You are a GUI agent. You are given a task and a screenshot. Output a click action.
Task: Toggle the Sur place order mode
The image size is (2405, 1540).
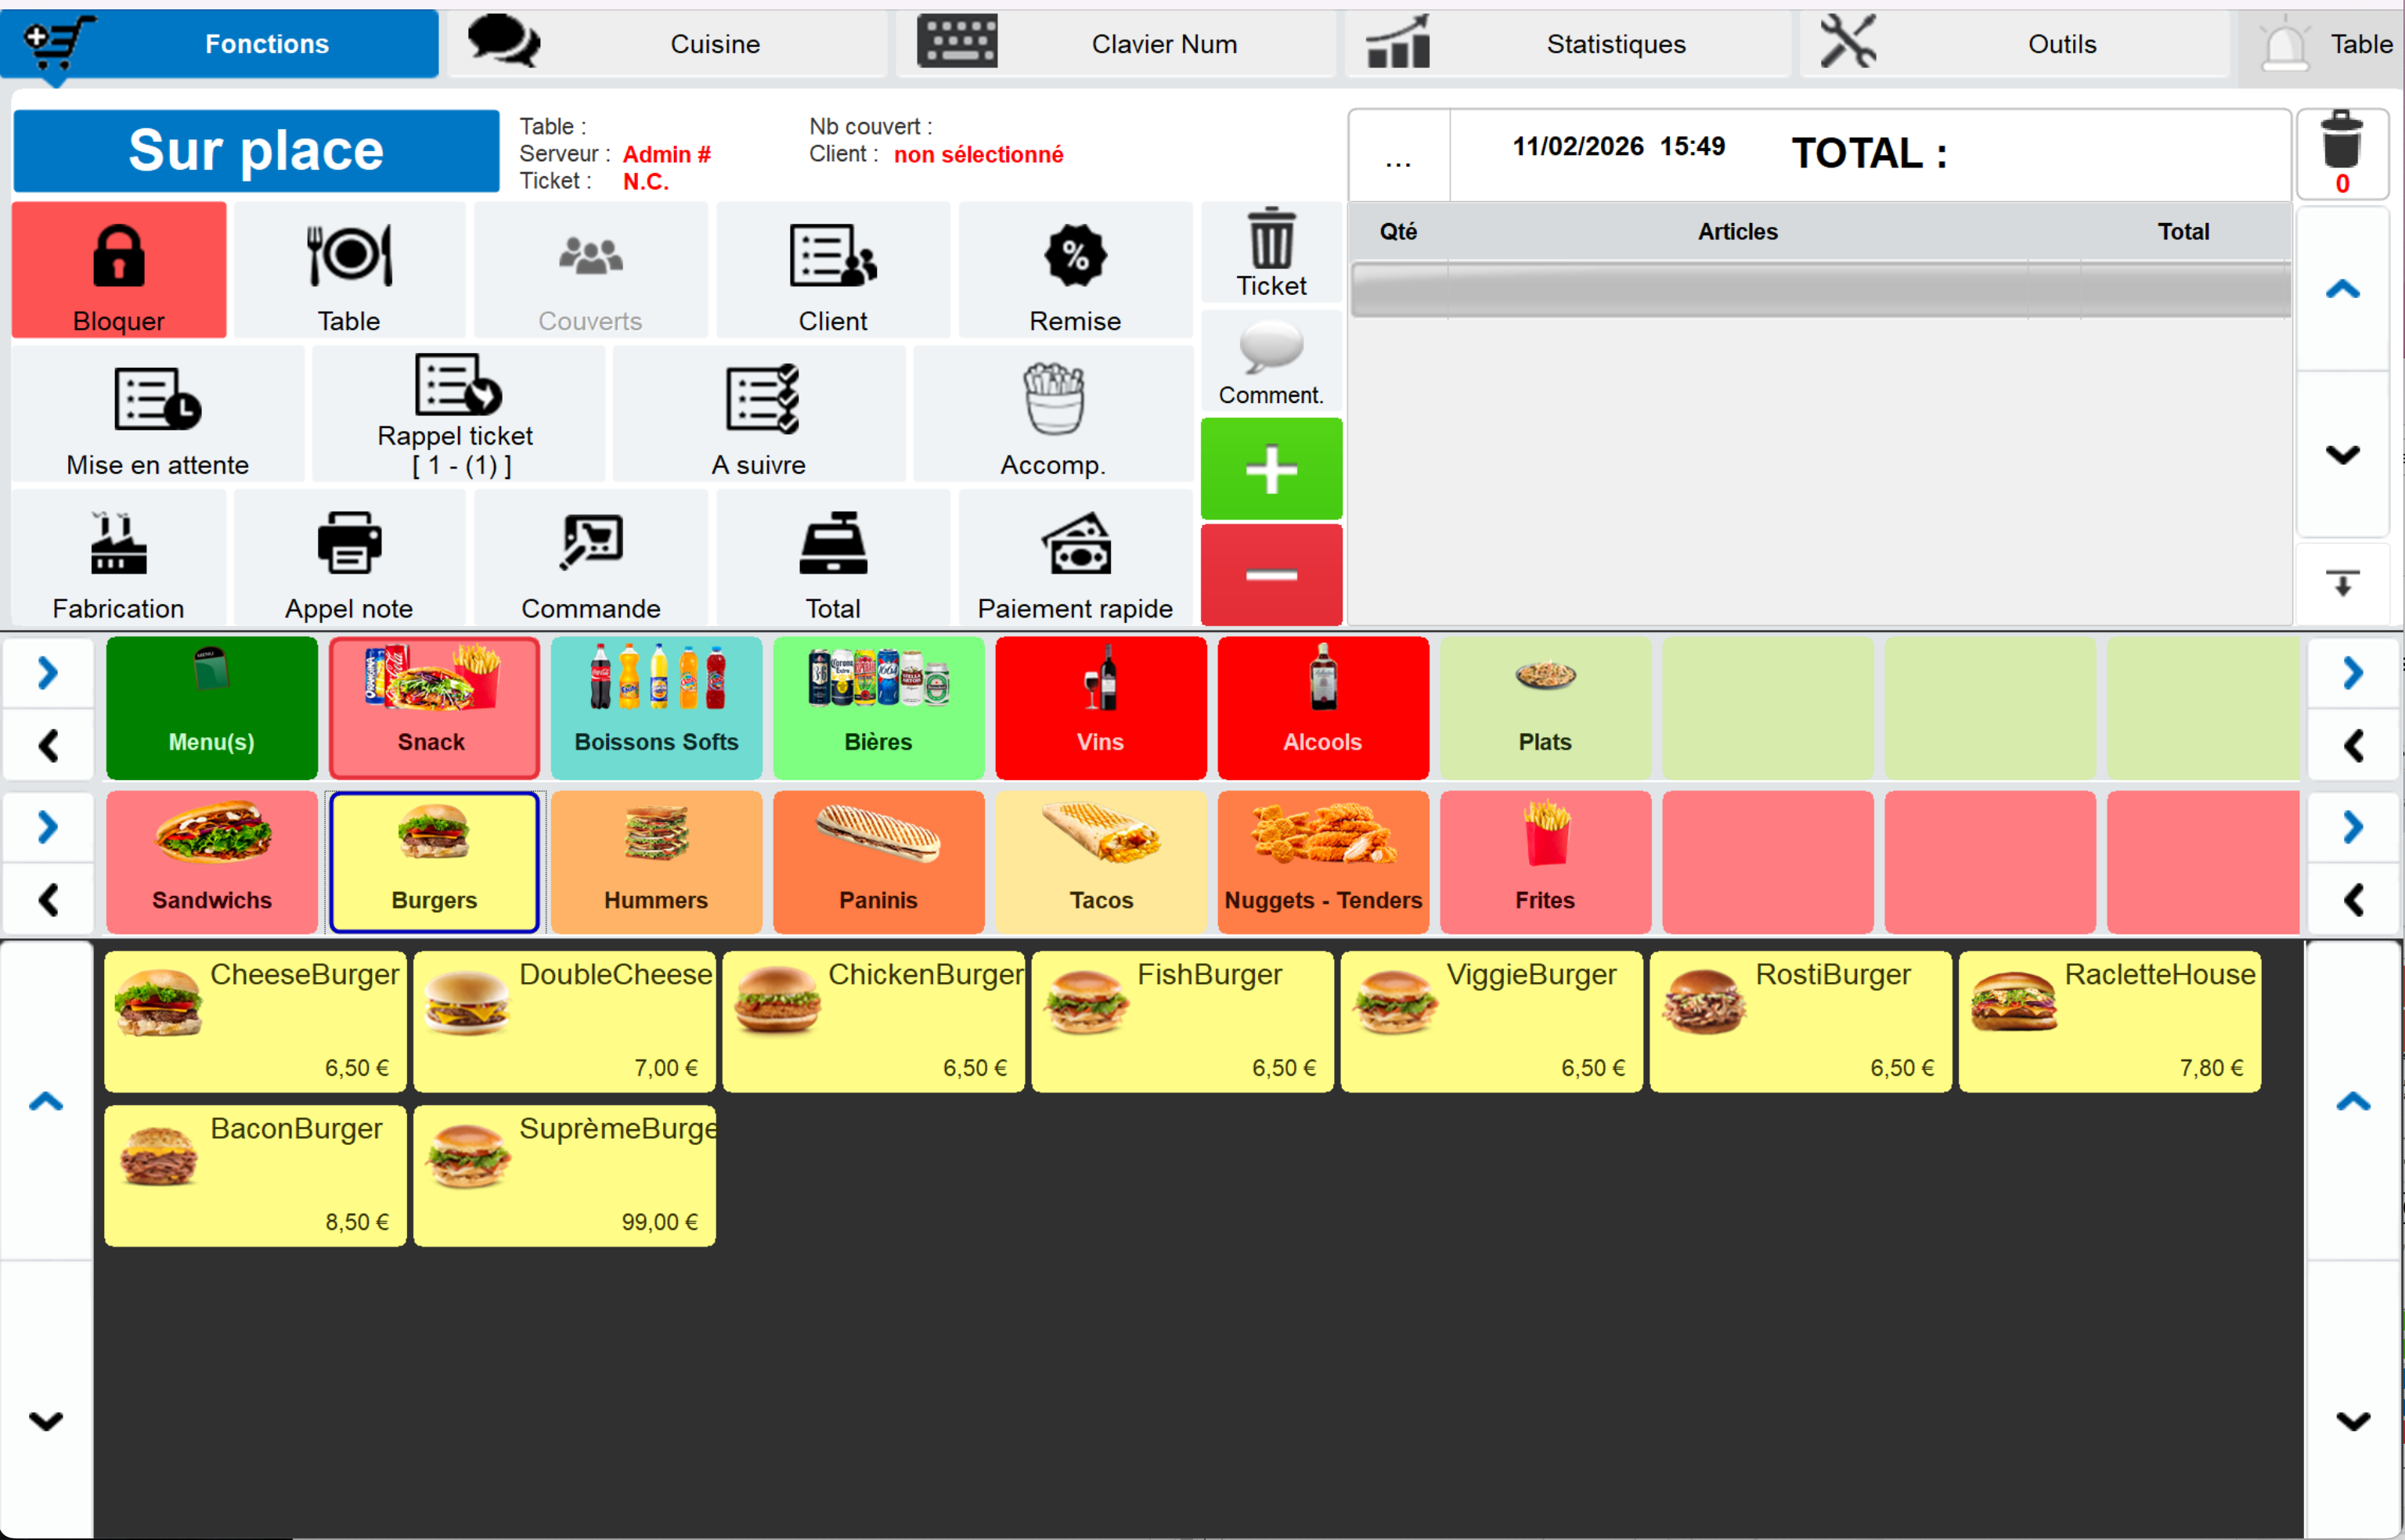tap(256, 151)
